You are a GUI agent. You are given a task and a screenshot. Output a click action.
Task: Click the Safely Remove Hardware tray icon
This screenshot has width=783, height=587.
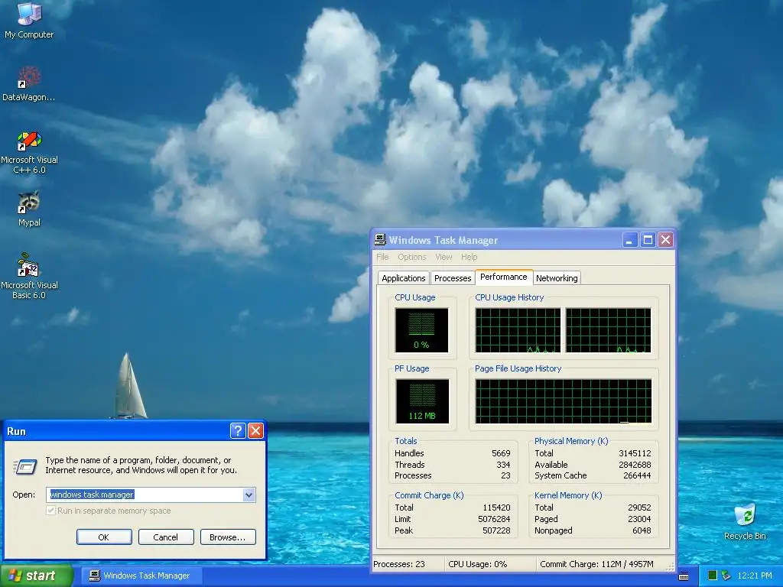pyautogui.click(x=726, y=576)
